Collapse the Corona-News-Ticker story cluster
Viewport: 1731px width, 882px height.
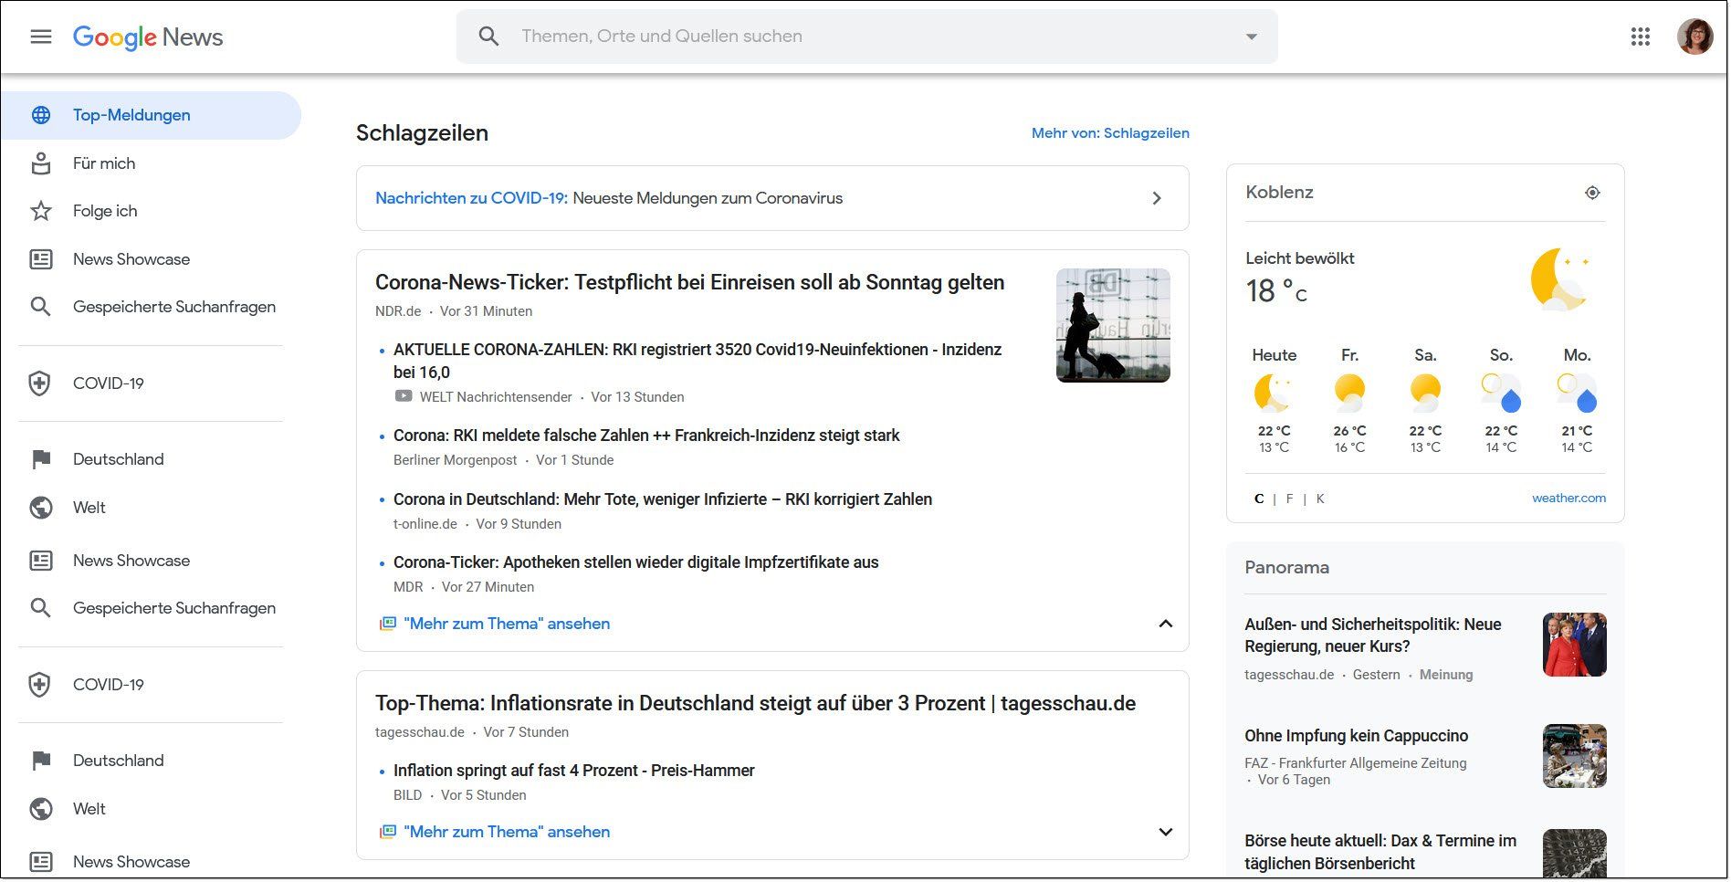coord(1164,625)
